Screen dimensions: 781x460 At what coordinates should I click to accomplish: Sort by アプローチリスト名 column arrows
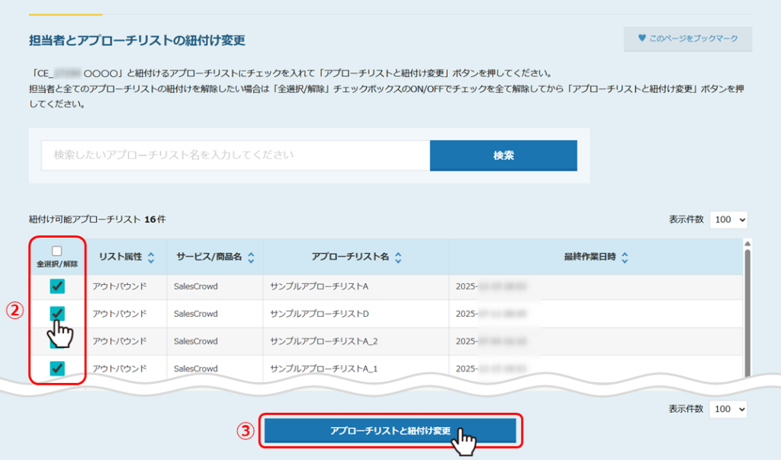[397, 257]
